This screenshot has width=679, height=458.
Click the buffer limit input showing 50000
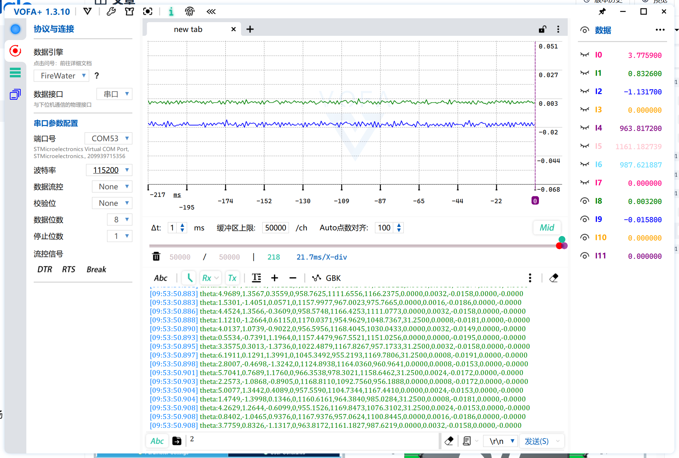tap(276, 228)
